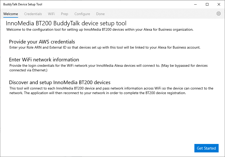Viewport: 225px width, 157px height.
Task: Select the Enter WiFi network information heading
Action: [x=44, y=60]
